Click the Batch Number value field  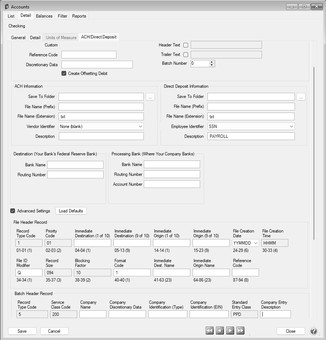(x=200, y=64)
